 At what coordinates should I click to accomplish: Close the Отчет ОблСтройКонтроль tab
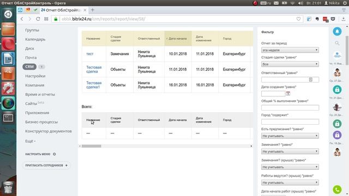point(85,10)
